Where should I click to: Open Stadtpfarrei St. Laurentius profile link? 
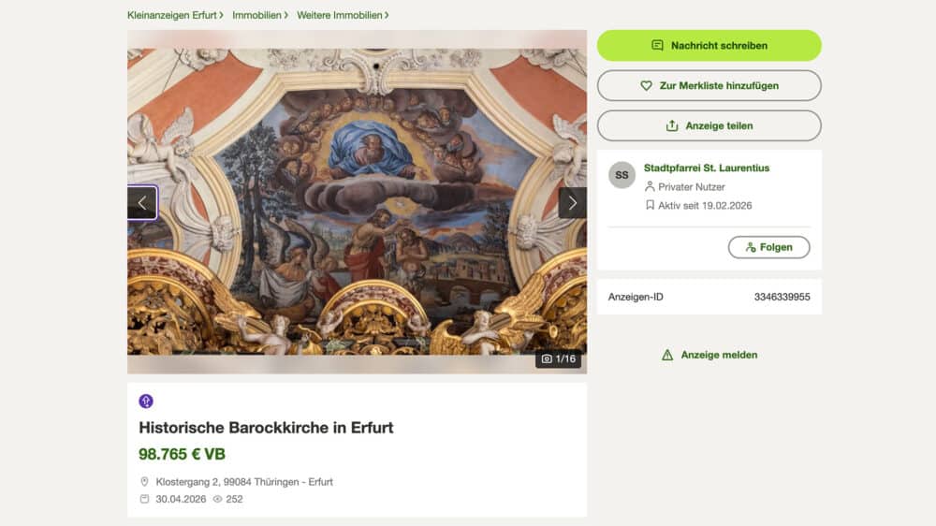(707, 168)
